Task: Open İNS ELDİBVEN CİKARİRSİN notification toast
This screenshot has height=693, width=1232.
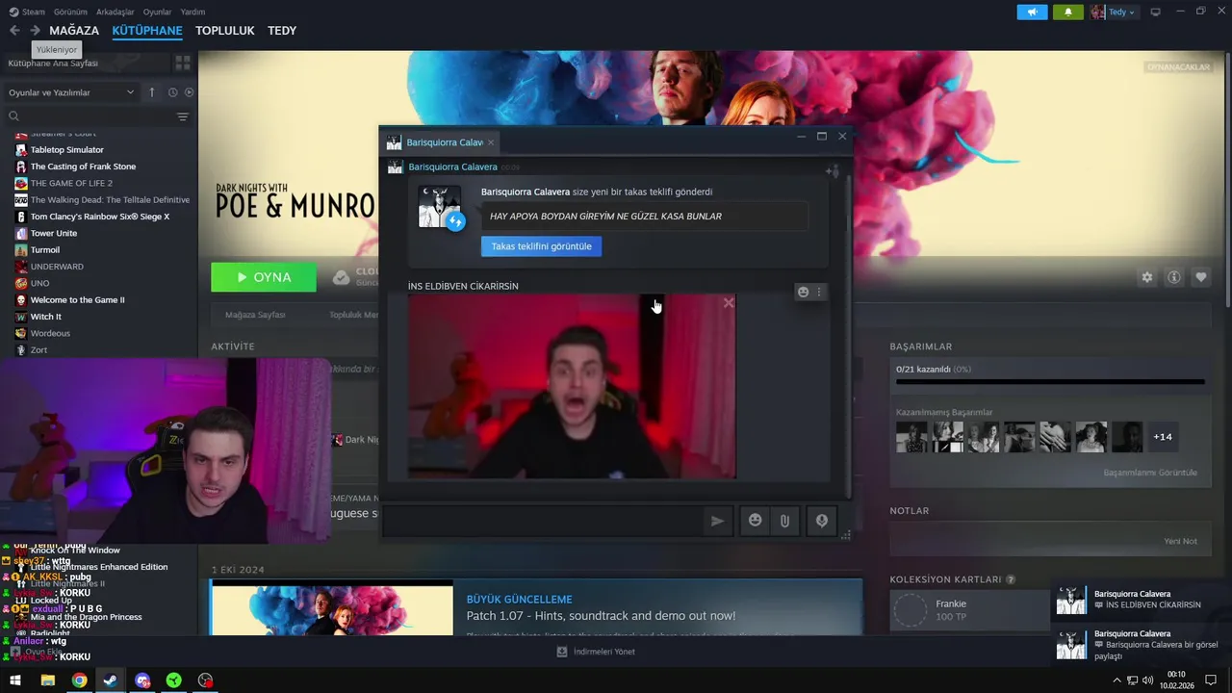Action: tap(1142, 600)
